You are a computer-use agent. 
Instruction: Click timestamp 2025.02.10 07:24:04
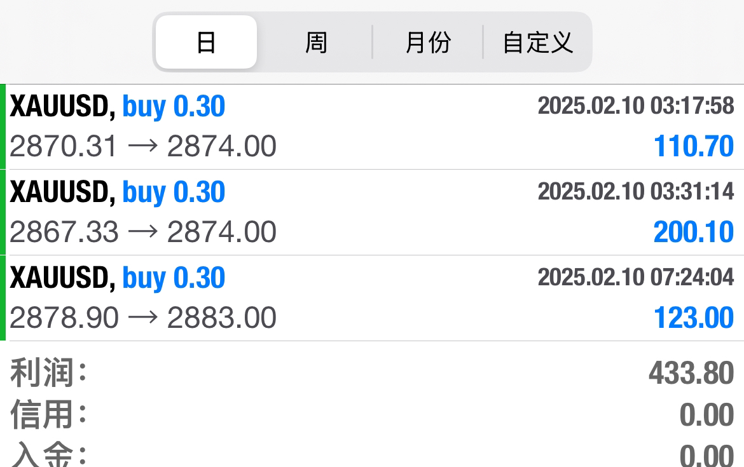(x=636, y=277)
